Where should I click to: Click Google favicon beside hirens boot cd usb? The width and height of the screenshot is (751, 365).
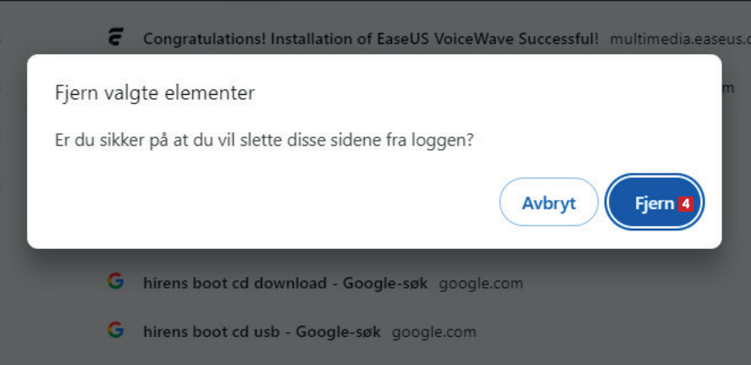tap(115, 330)
